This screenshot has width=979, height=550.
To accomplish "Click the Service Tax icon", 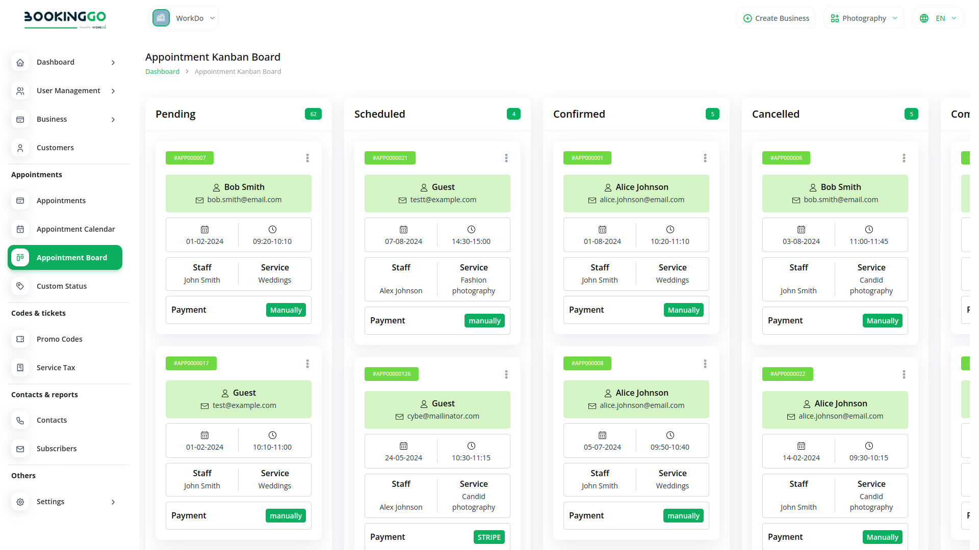I will point(20,368).
